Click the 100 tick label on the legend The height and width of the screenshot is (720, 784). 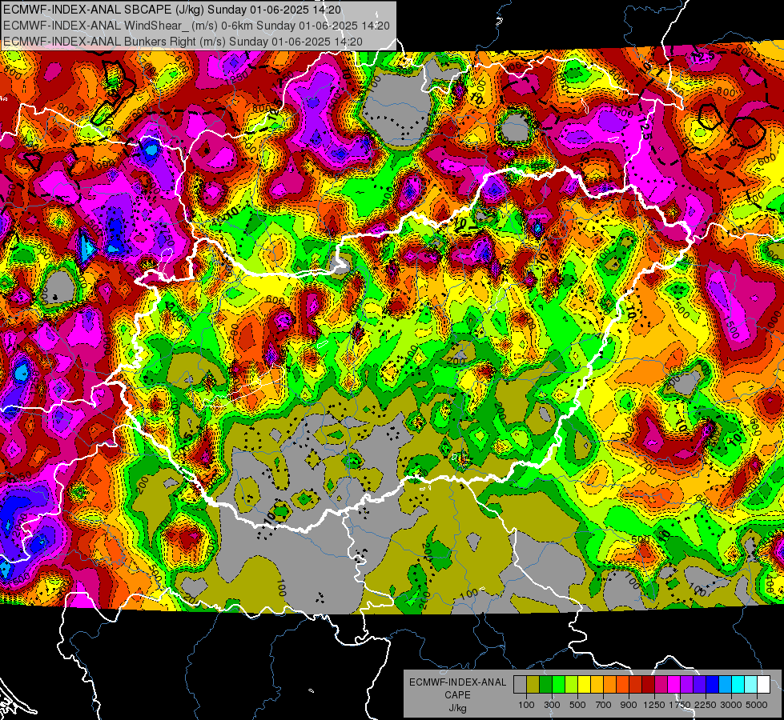click(526, 705)
